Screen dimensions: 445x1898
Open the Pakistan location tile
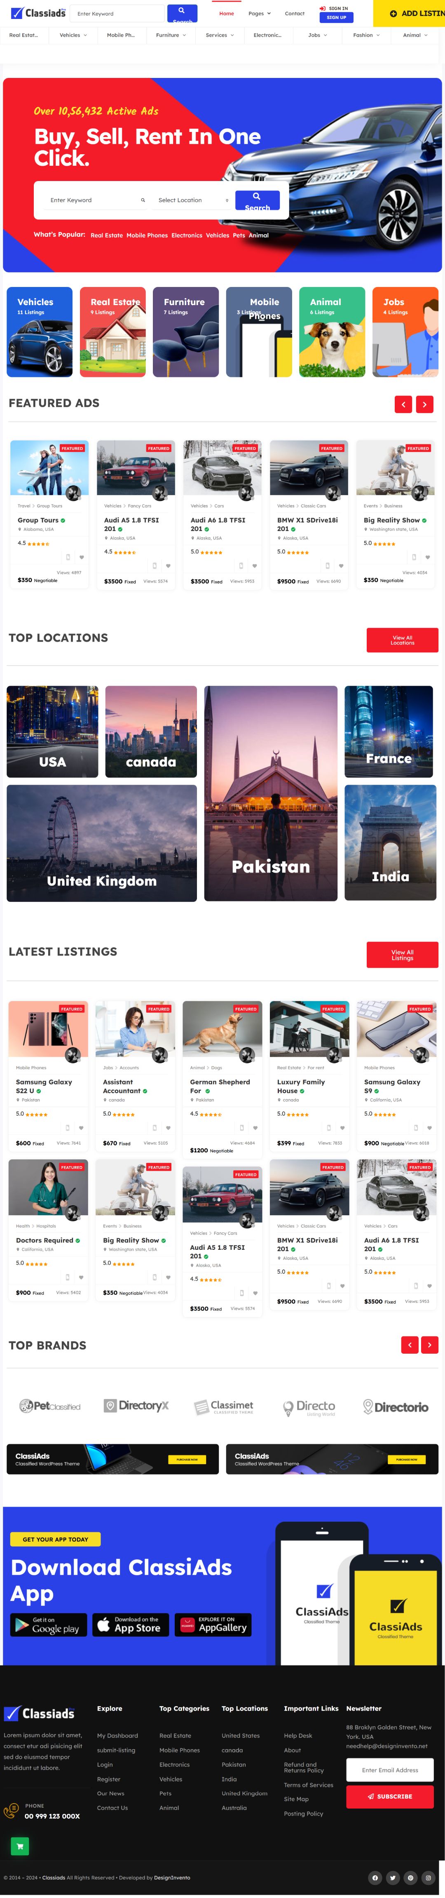tap(270, 793)
